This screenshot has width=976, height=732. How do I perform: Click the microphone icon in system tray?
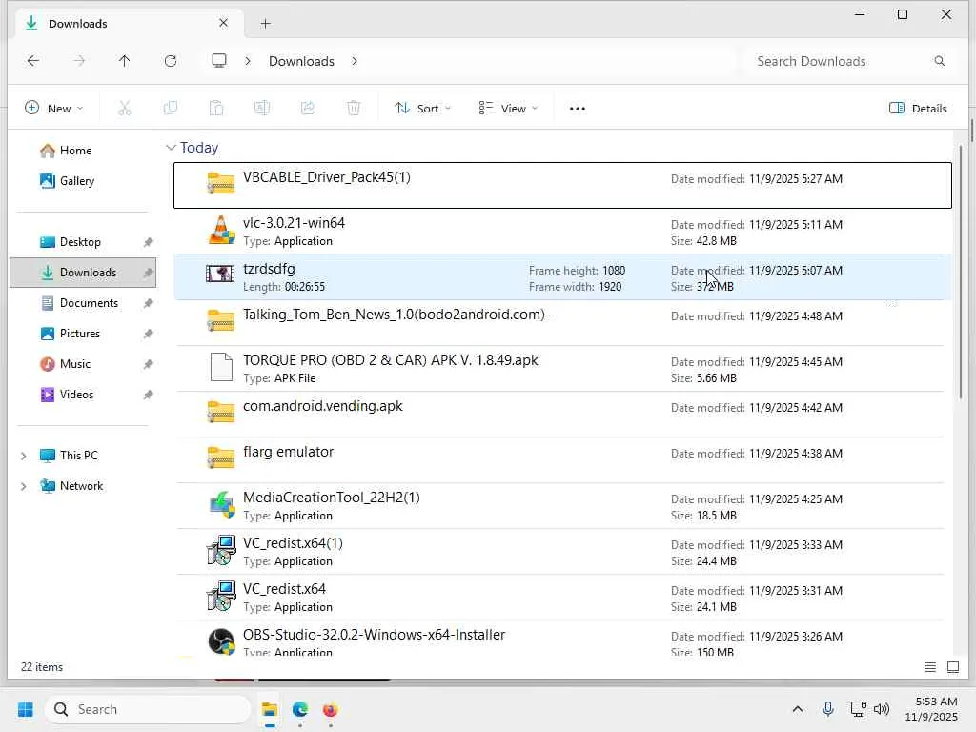[828, 709]
